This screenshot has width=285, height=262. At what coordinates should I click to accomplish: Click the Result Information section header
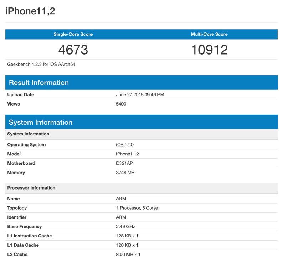[38, 82]
